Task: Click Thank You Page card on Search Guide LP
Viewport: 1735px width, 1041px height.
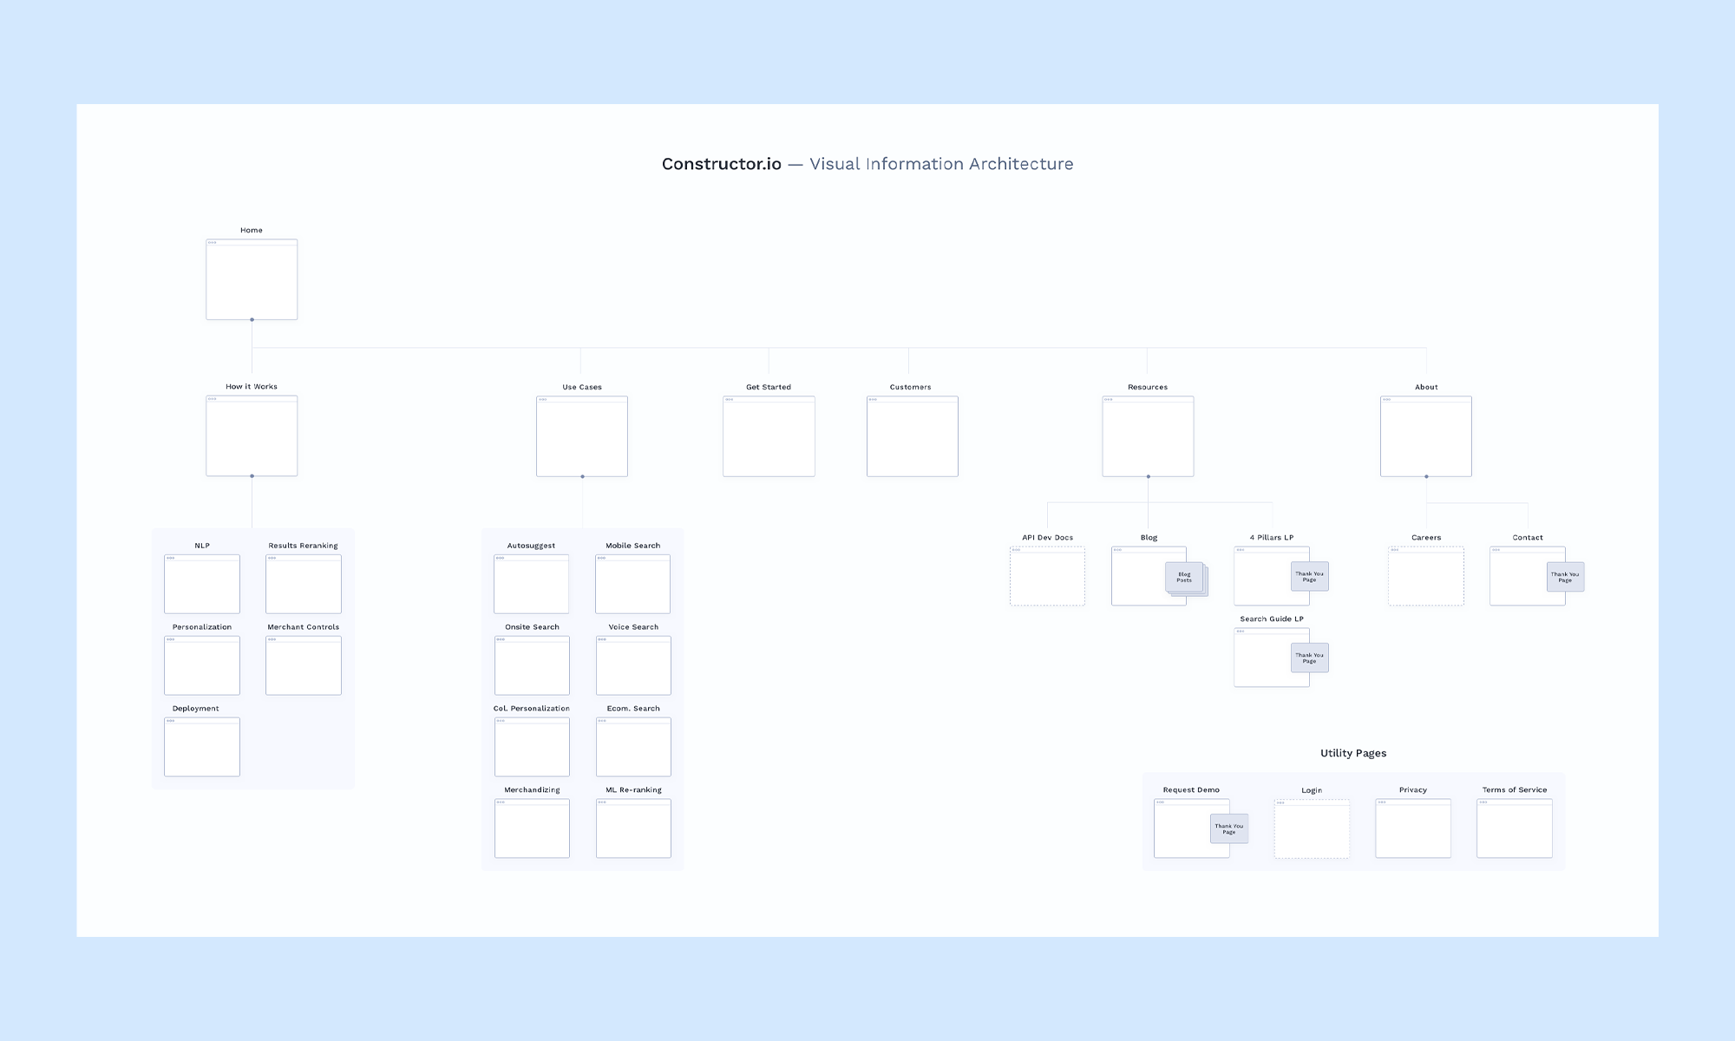Action: point(1309,658)
